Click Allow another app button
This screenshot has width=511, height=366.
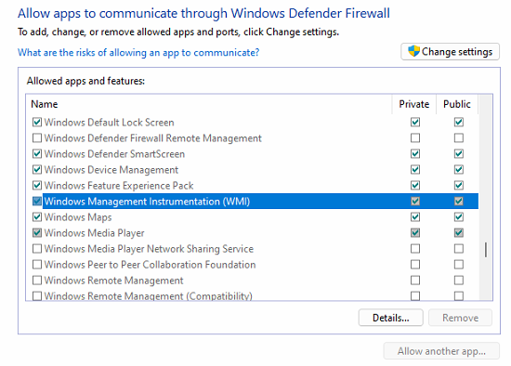(441, 351)
